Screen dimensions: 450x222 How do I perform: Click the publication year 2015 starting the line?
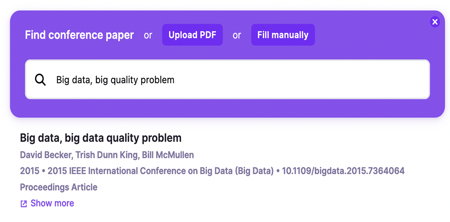tap(29, 171)
